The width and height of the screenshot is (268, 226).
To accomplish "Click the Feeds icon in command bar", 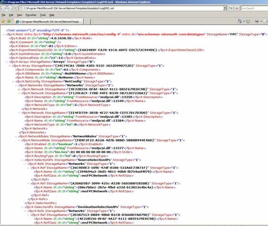I will pyautogui.click(x=248, y=21).
